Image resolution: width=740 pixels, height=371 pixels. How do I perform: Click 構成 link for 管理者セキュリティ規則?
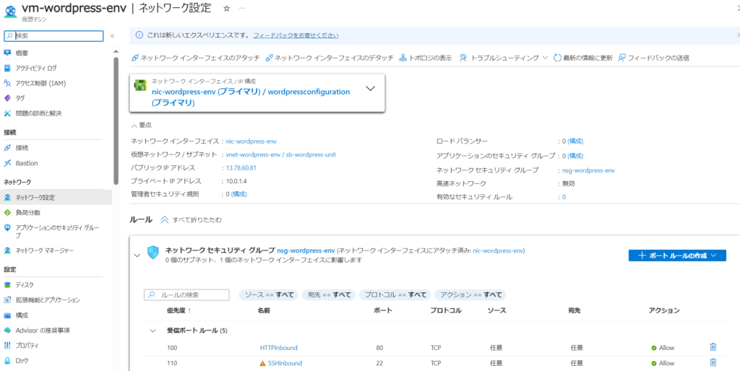[x=238, y=194]
